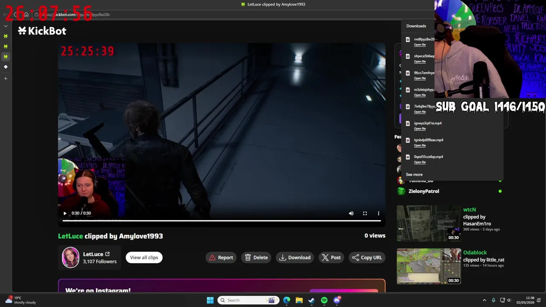Open the Odablock clip thumbnail

tap(429, 266)
